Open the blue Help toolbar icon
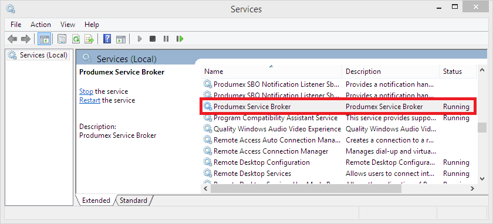 click(107, 39)
